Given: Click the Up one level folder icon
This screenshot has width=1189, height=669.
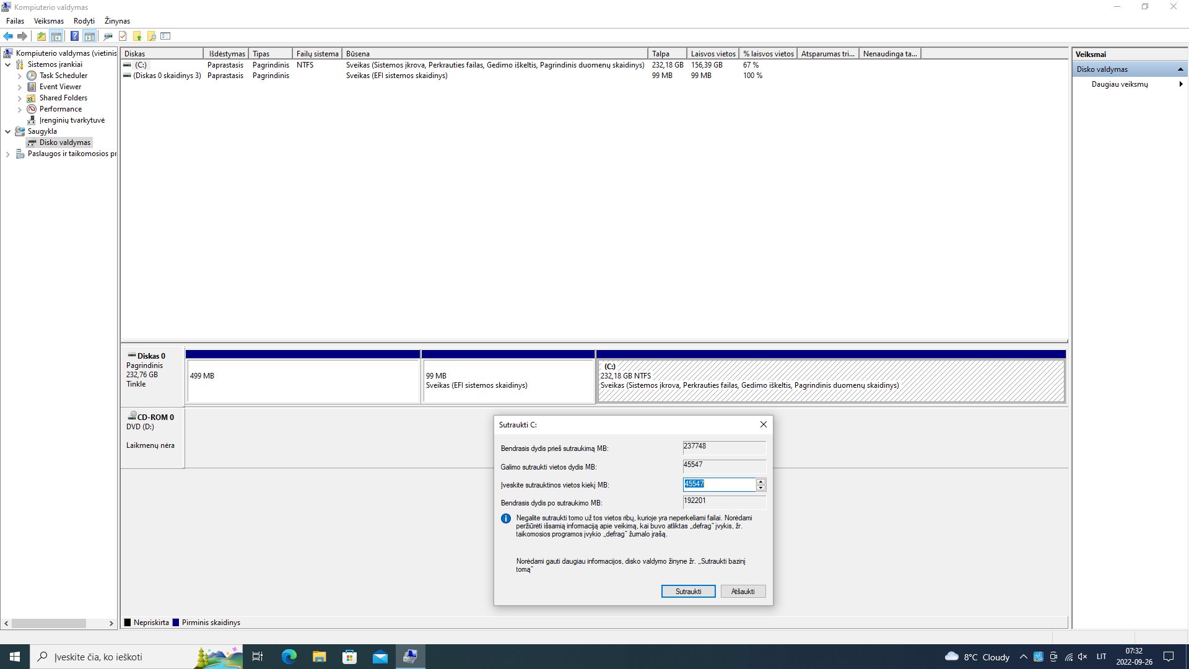Looking at the screenshot, I should pos(41,36).
